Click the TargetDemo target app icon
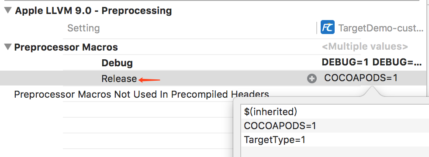 tap(328, 27)
